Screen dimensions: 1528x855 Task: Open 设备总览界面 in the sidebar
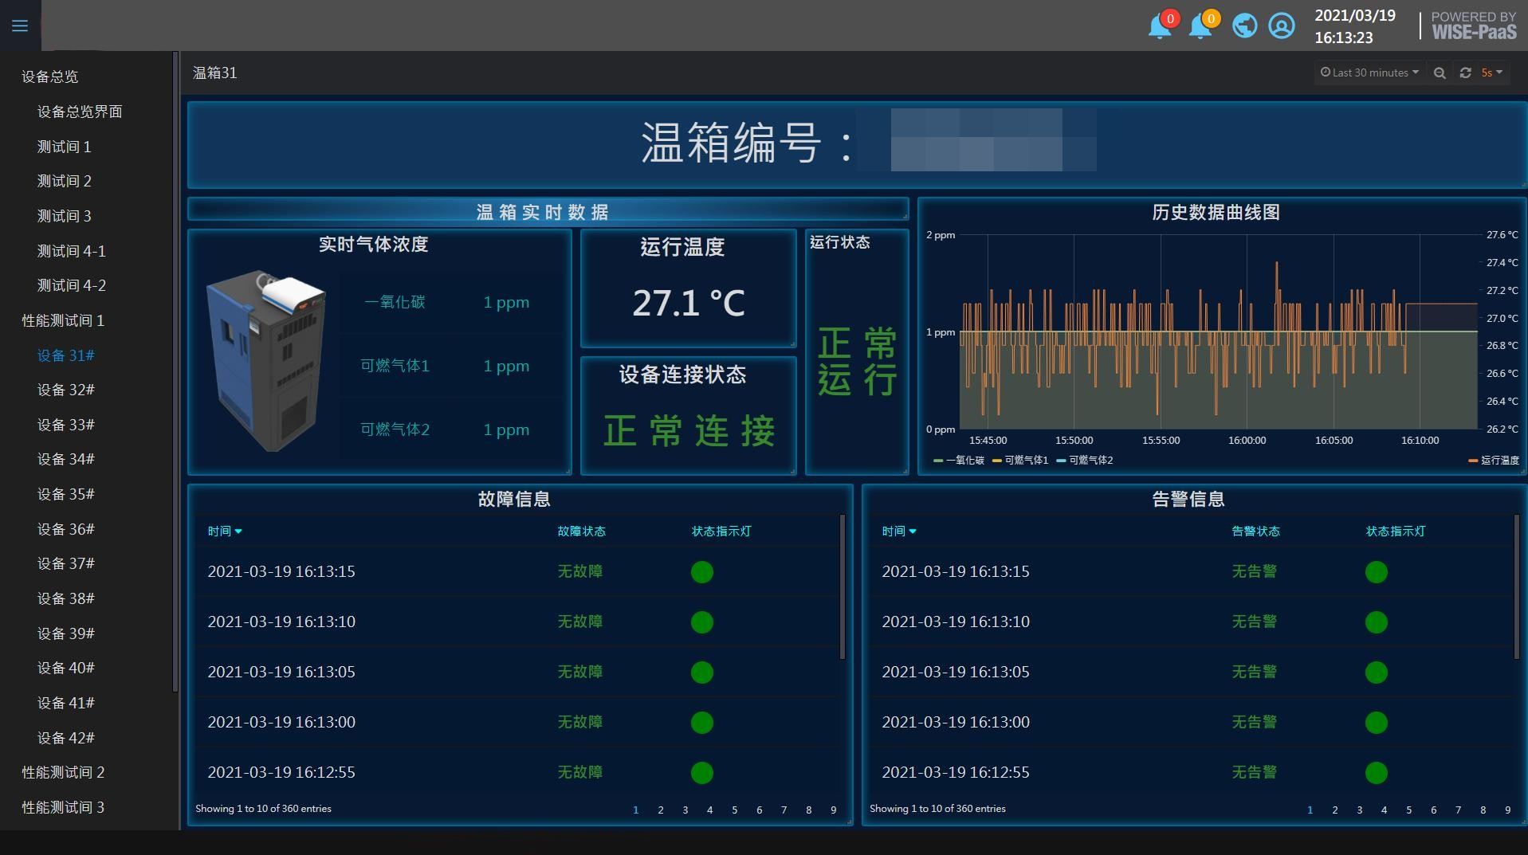coord(80,112)
